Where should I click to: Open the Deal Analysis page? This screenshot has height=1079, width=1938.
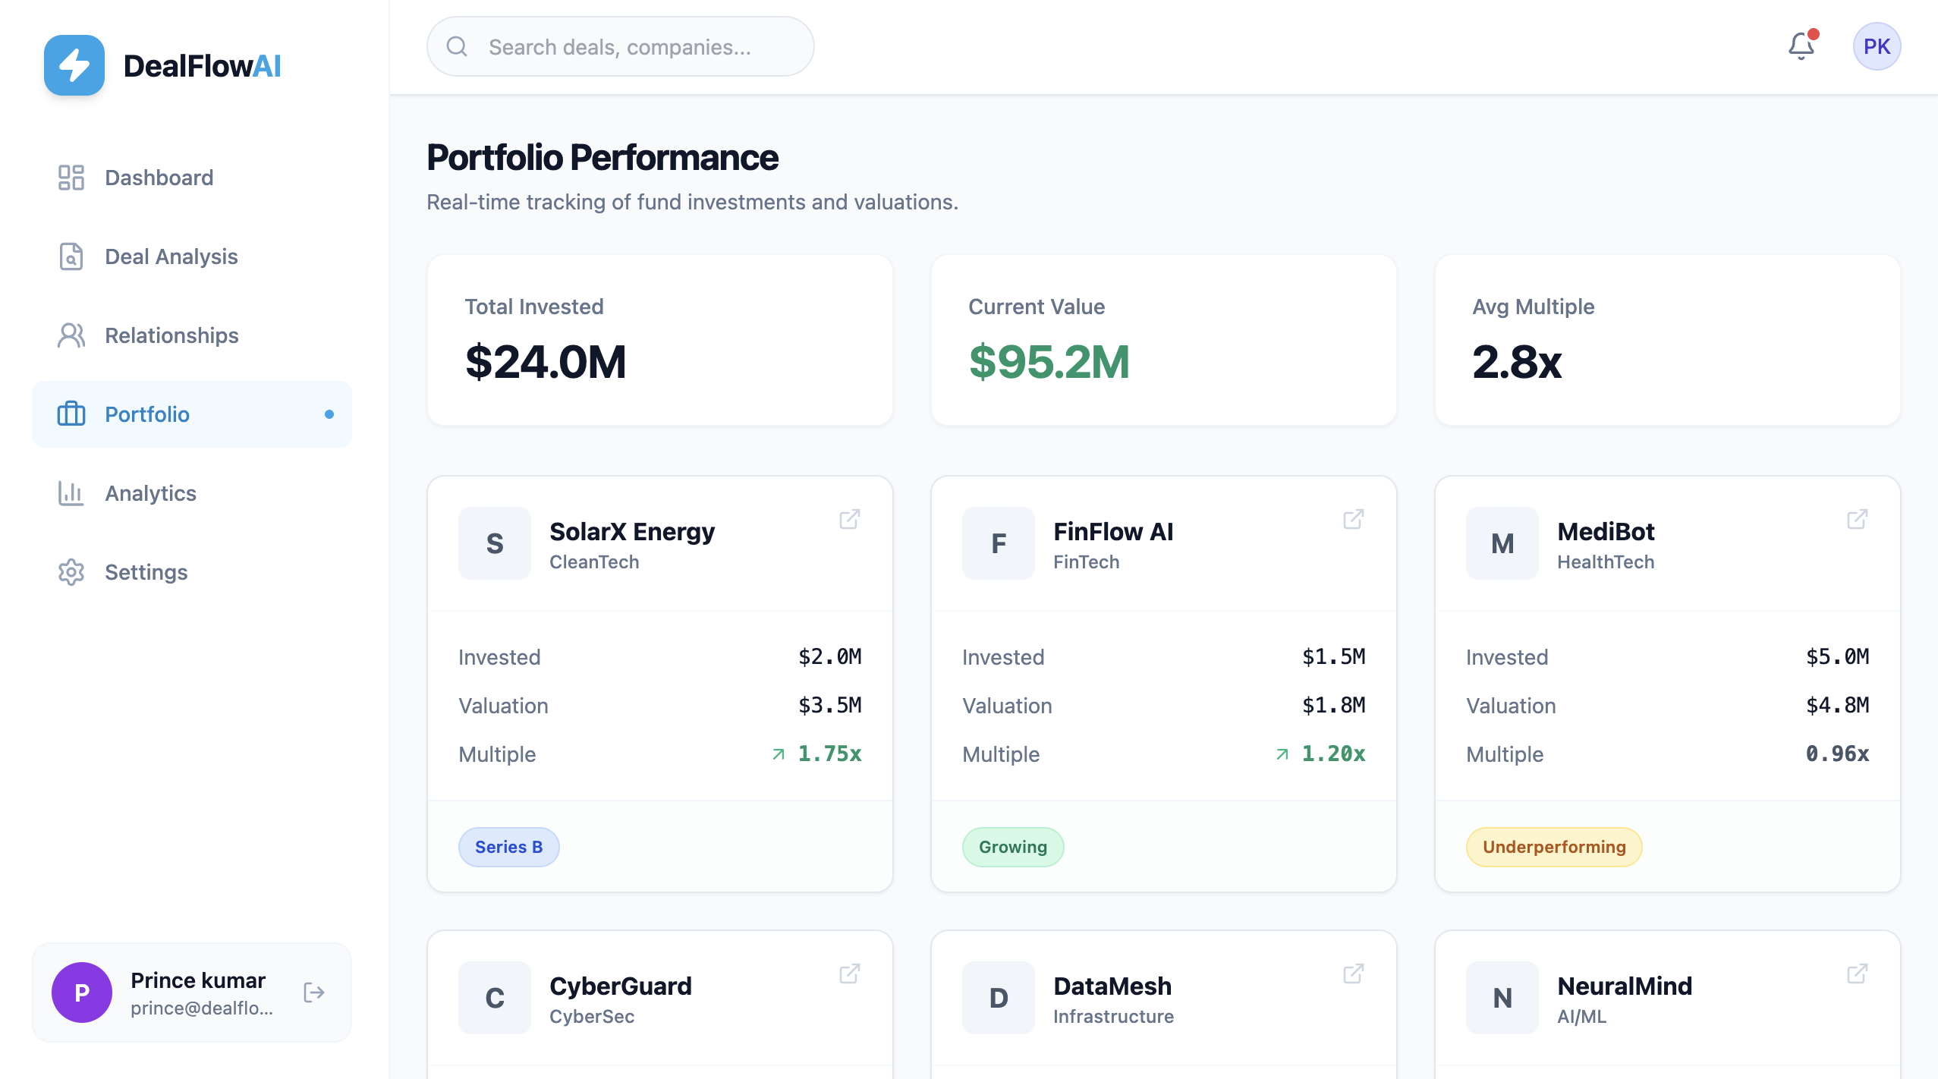pos(171,256)
